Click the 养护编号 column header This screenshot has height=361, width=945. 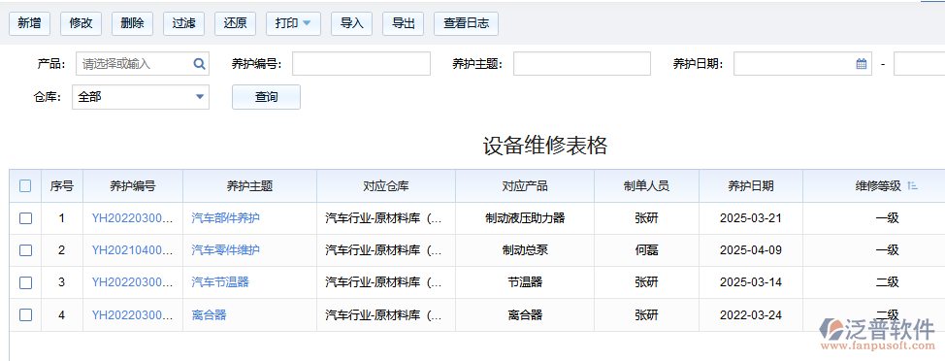[133, 186]
